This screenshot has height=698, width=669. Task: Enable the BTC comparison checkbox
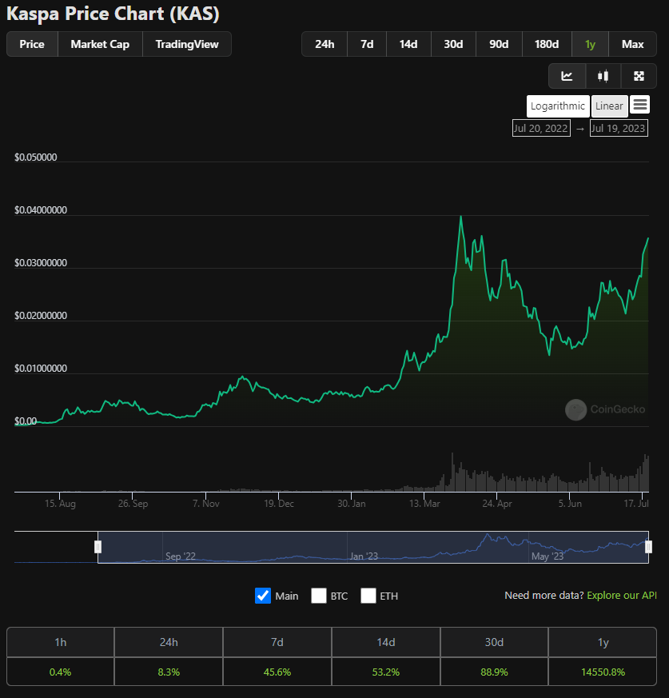(x=319, y=596)
